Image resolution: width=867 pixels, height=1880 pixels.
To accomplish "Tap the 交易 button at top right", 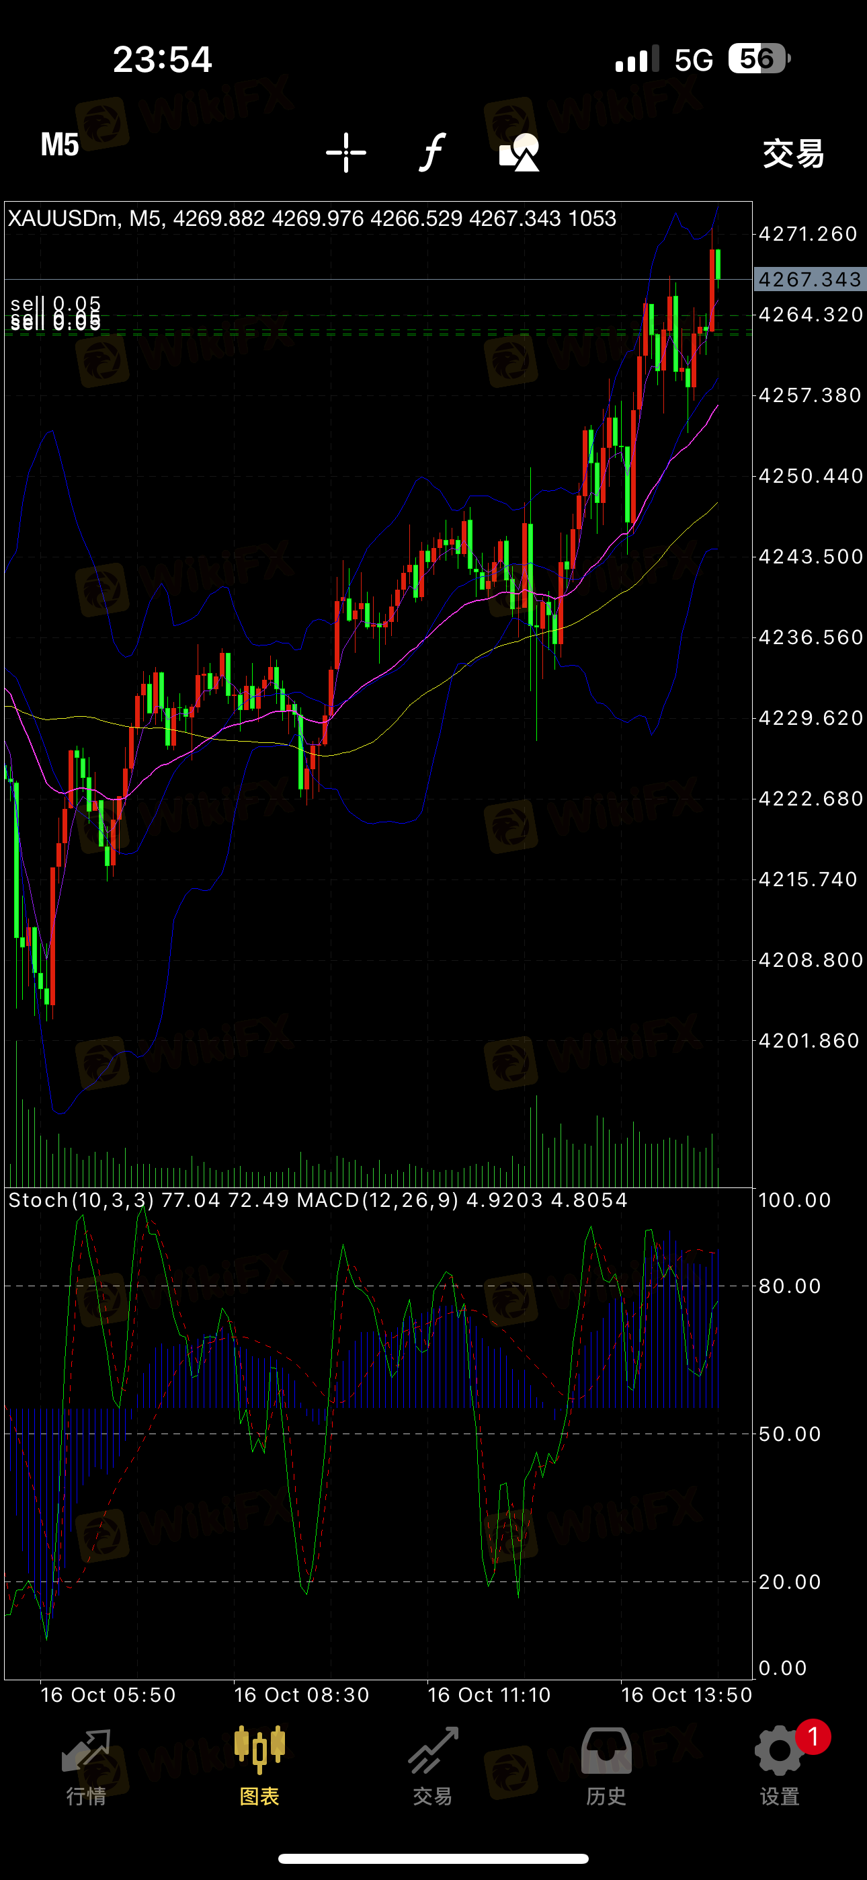I will [x=793, y=153].
